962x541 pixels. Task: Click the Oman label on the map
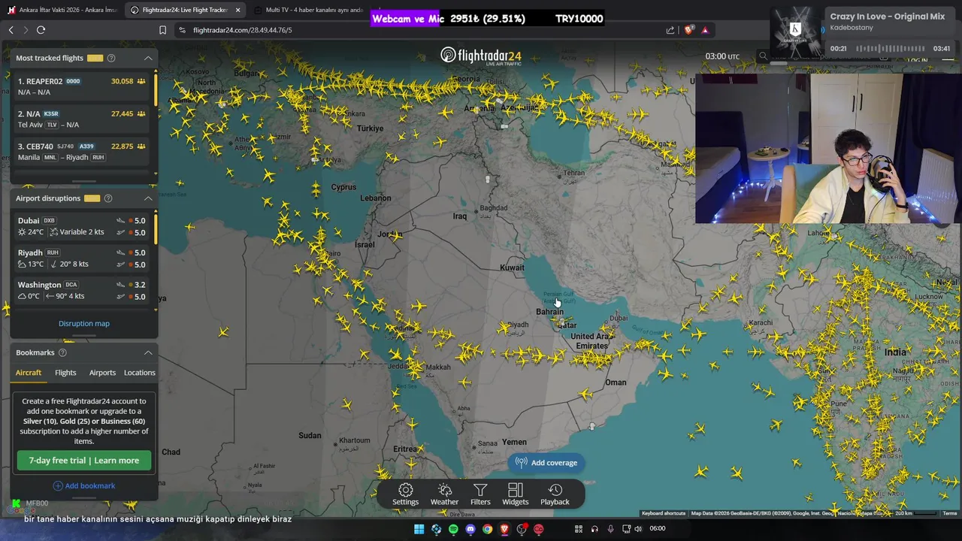[616, 382]
